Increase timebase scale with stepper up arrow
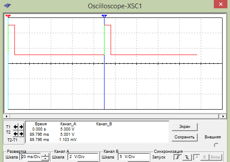Viewport: 230px width, 162px height. click(45, 155)
